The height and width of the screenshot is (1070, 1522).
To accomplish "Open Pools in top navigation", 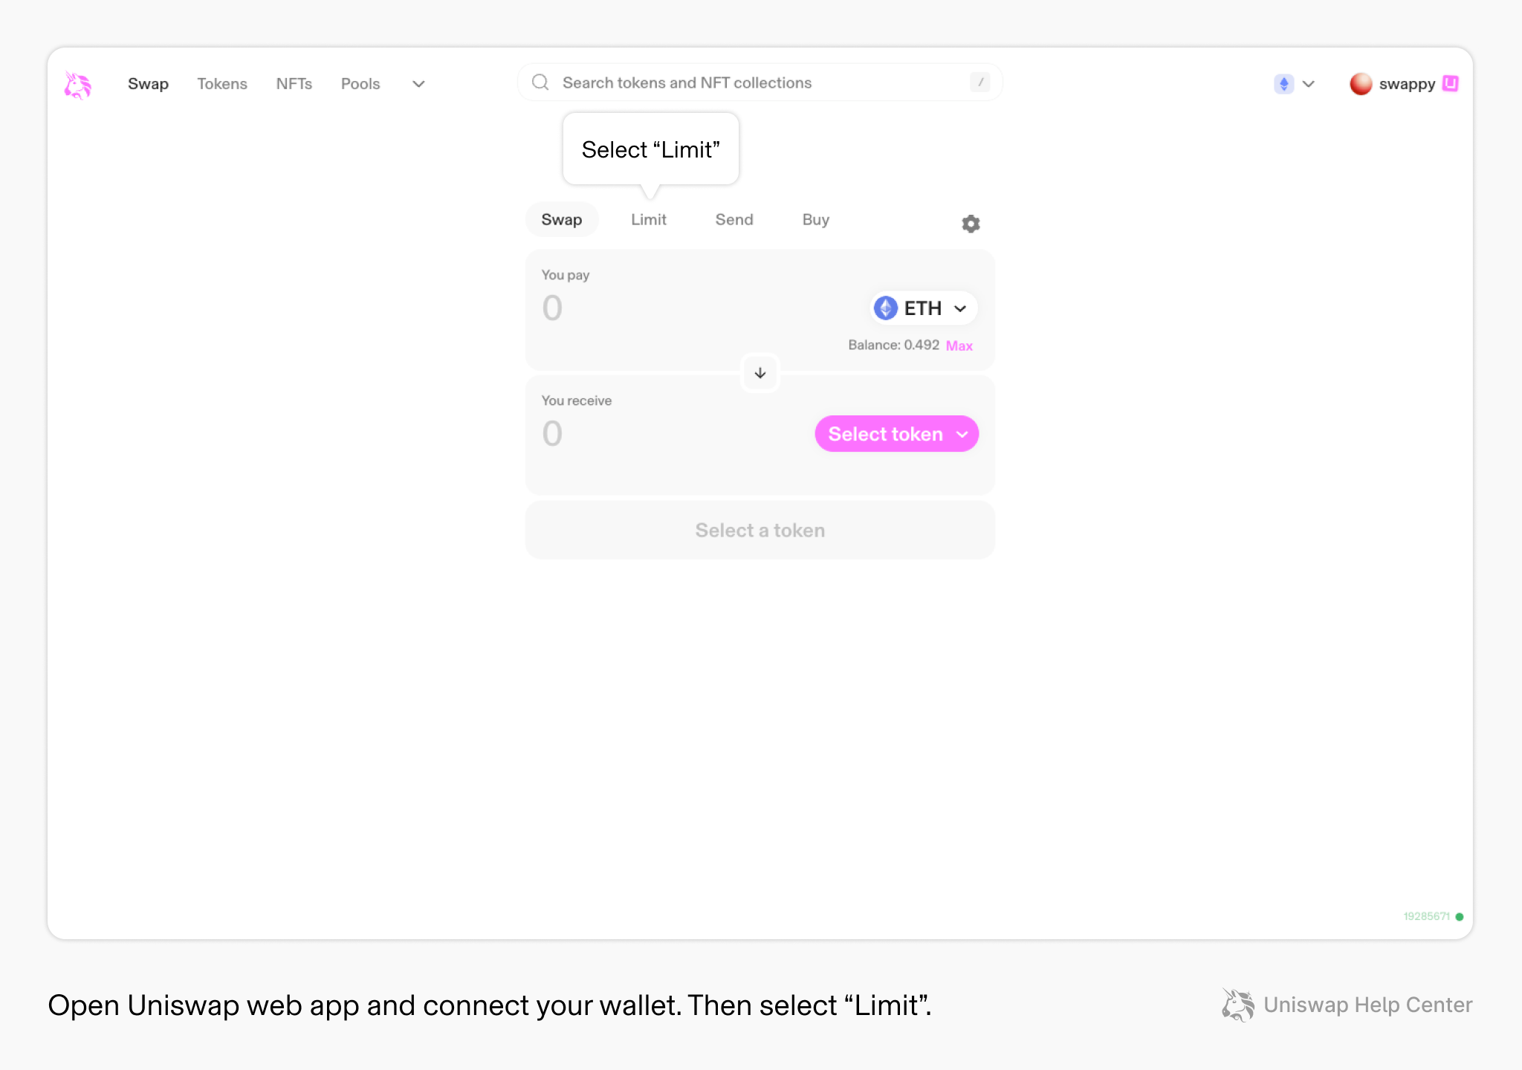I will click(360, 84).
